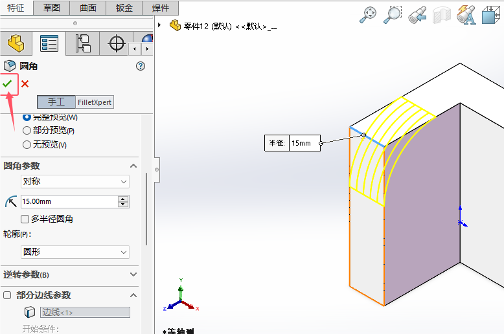Enable the 部分边线参数 checkbox
The width and height of the screenshot is (504, 334).
click(7, 295)
